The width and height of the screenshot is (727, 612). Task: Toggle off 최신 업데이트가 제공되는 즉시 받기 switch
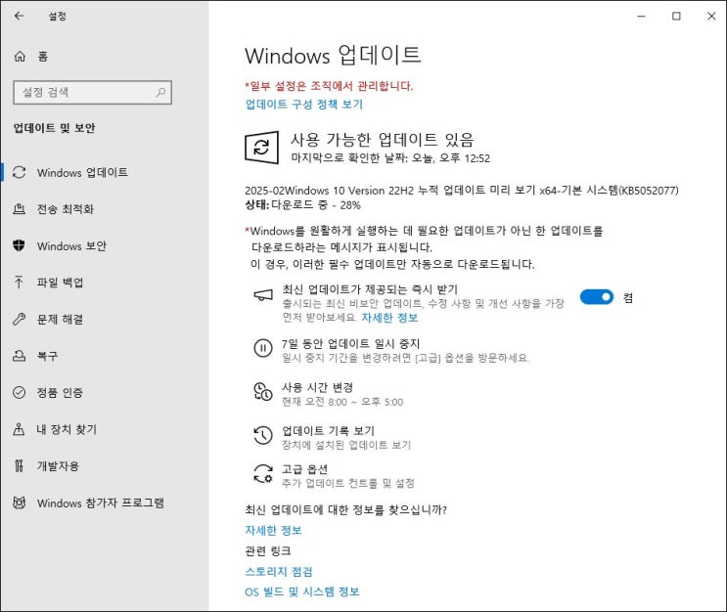tap(597, 297)
